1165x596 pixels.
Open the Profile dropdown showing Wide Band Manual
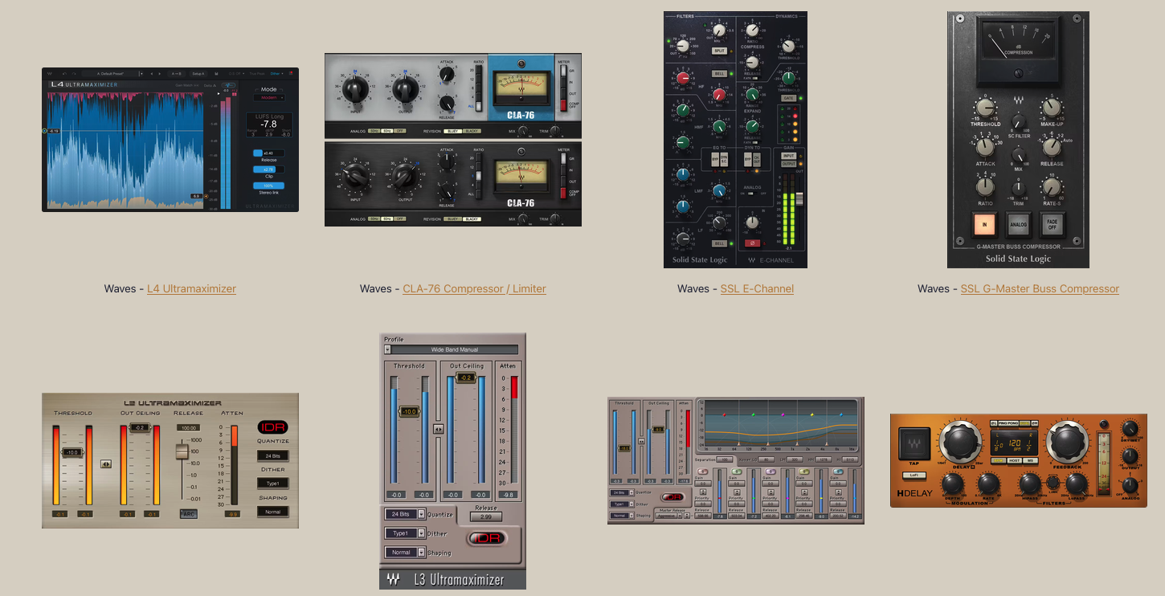point(451,350)
